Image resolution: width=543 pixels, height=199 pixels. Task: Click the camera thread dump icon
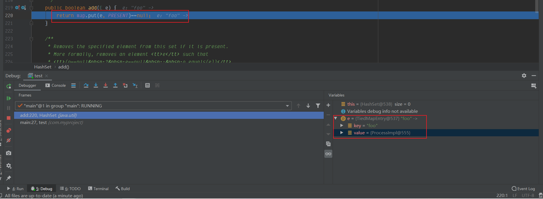(x=9, y=153)
